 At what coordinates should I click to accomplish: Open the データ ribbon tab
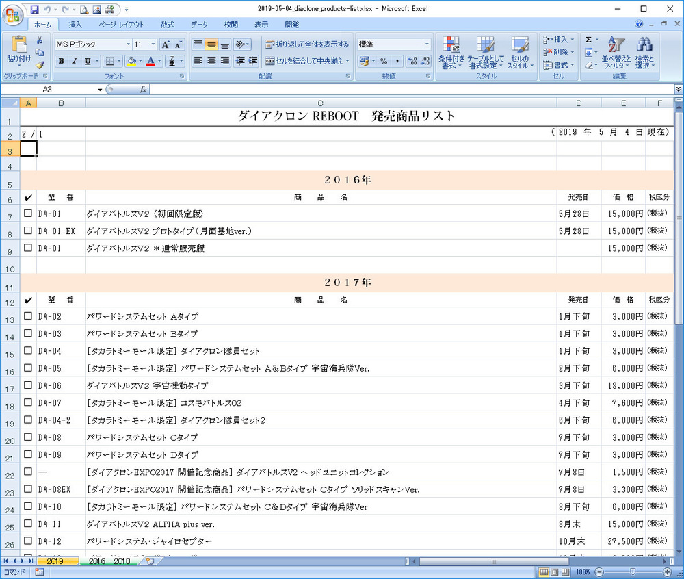(199, 25)
